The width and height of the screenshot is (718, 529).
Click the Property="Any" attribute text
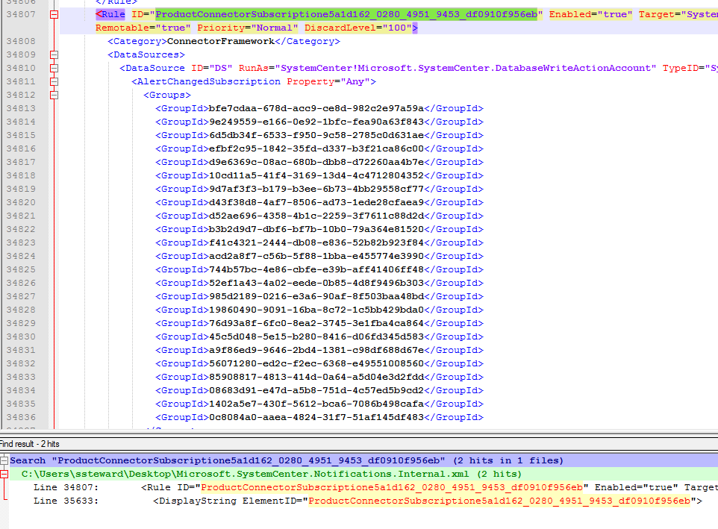click(328, 81)
